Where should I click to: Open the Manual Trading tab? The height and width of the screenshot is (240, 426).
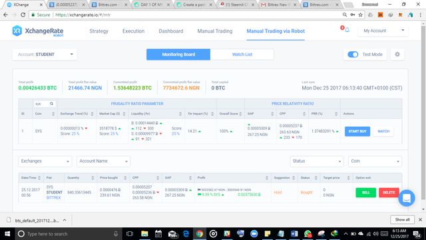215,31
